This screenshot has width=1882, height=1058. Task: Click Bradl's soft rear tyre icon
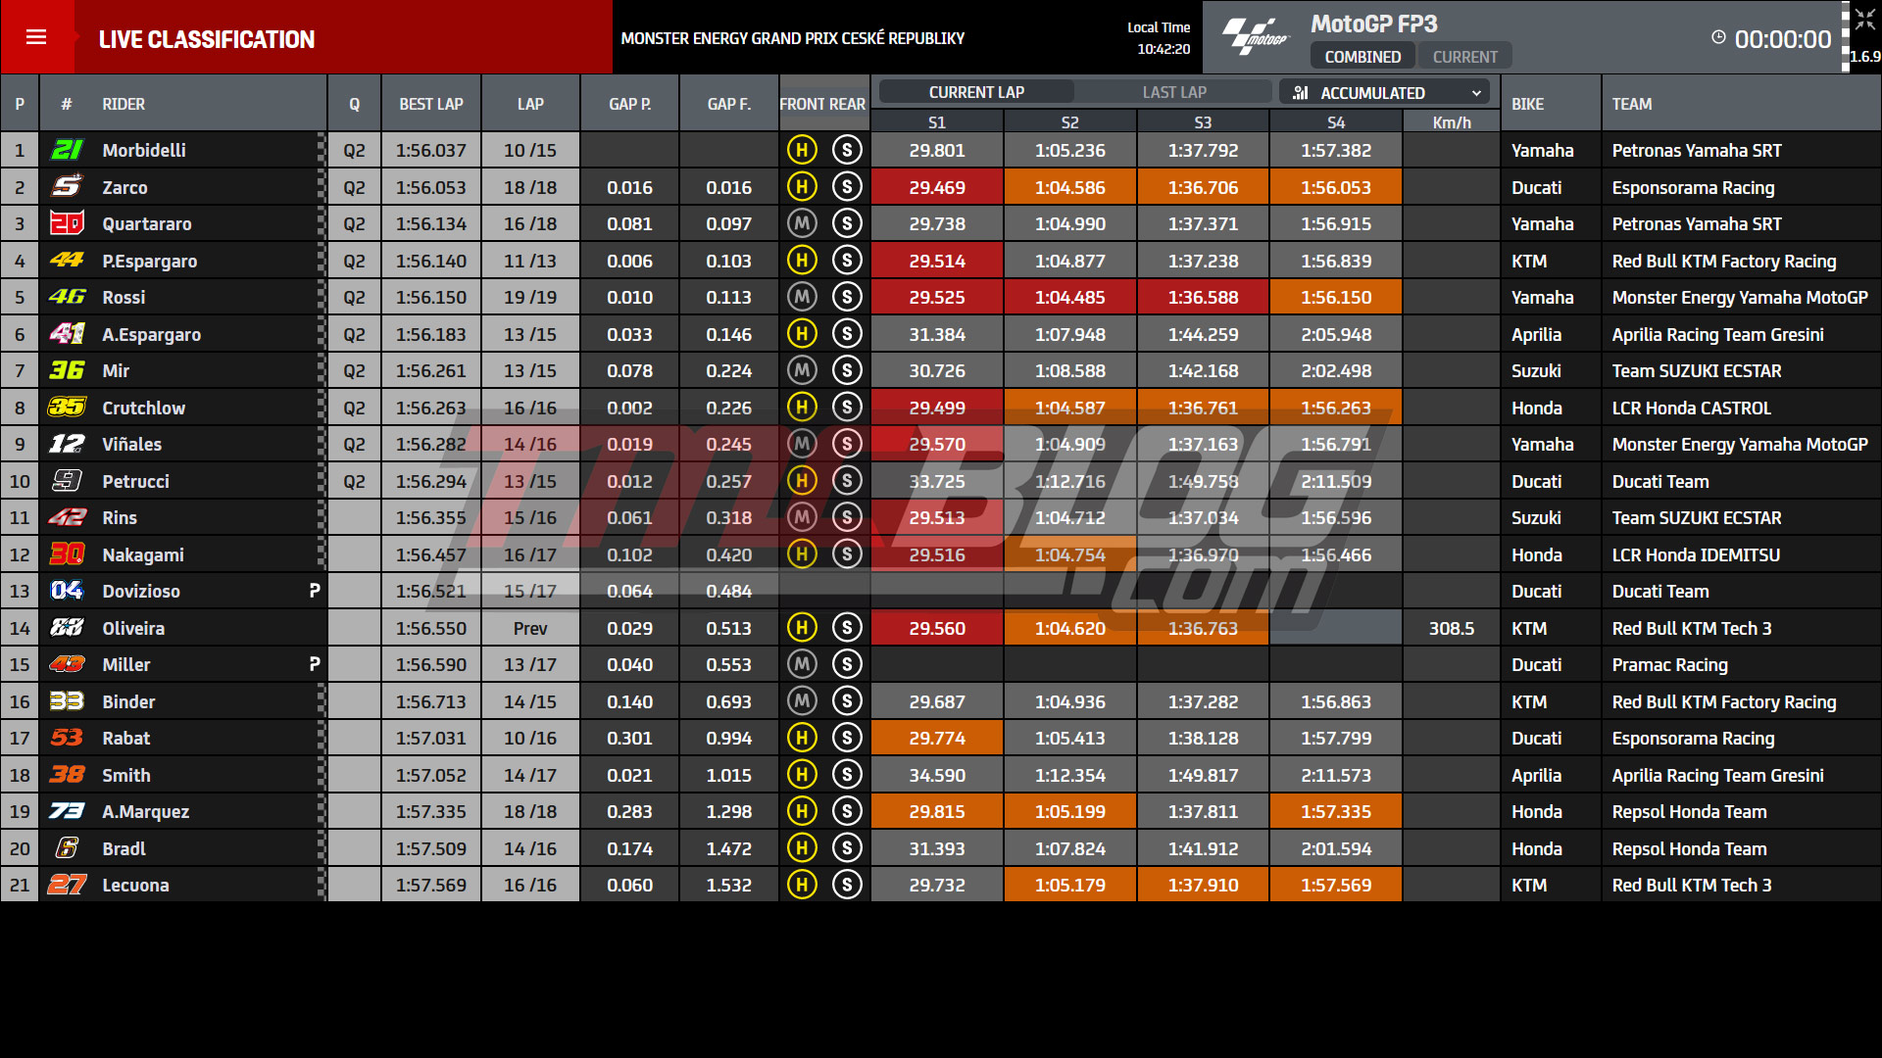847,848
